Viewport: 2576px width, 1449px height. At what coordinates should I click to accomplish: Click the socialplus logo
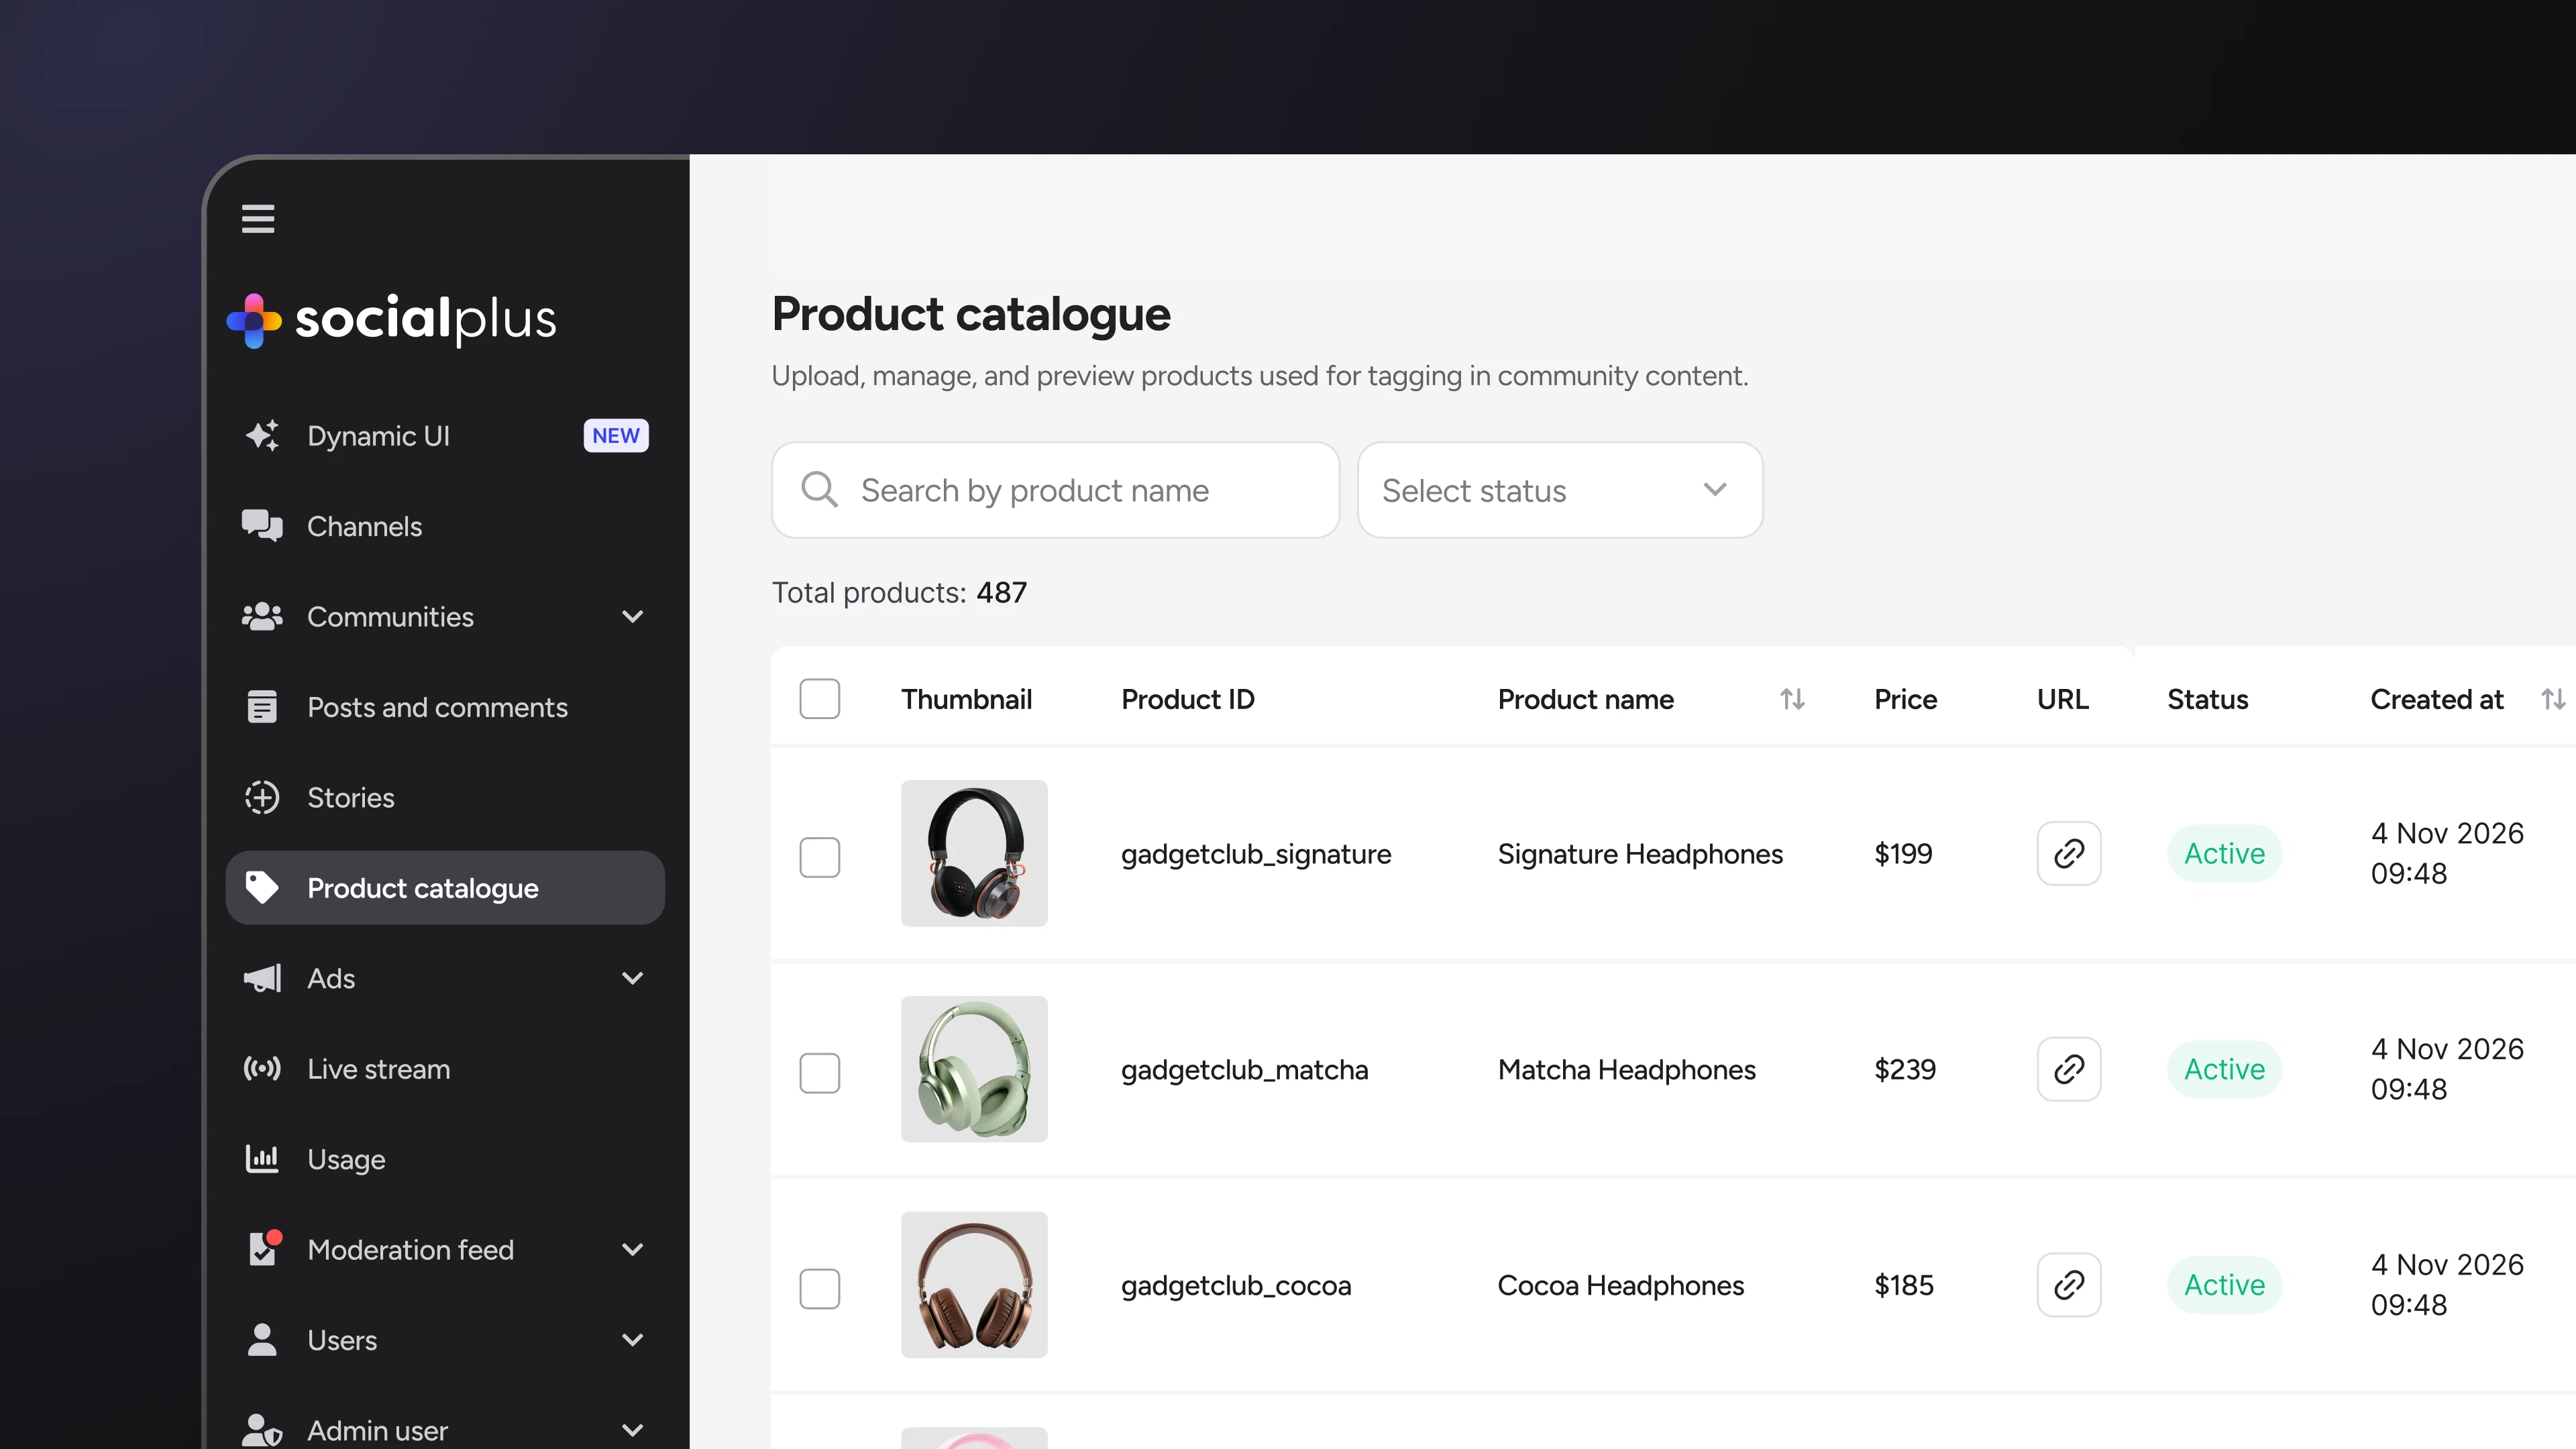tap(391, 320)
